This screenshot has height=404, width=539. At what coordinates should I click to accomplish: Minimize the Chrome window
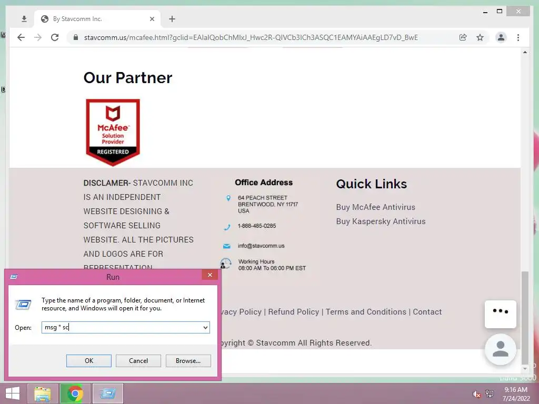[485, 12]
